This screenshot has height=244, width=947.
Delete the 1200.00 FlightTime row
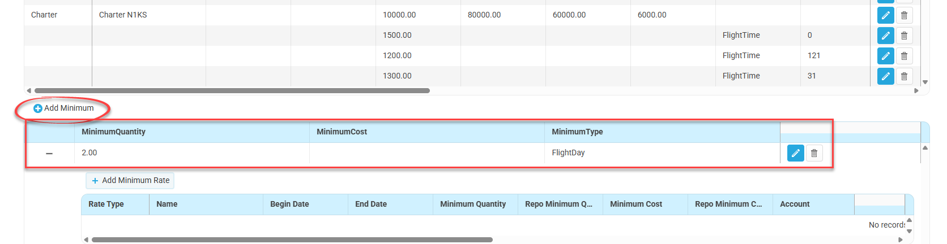(904, 56)
